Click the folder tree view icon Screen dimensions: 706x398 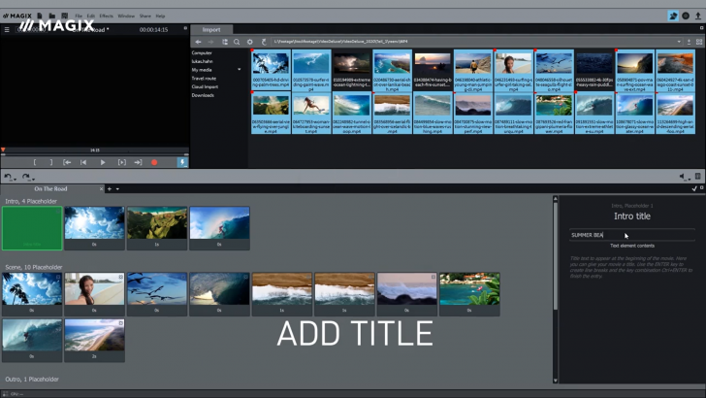click(x=224, y=42)
